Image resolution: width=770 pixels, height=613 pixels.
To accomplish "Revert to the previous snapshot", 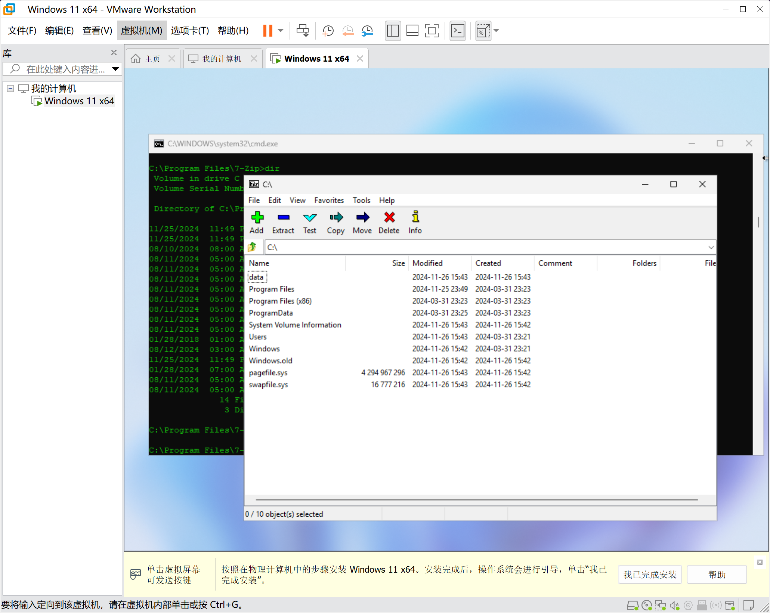I will tap(348, 31).
